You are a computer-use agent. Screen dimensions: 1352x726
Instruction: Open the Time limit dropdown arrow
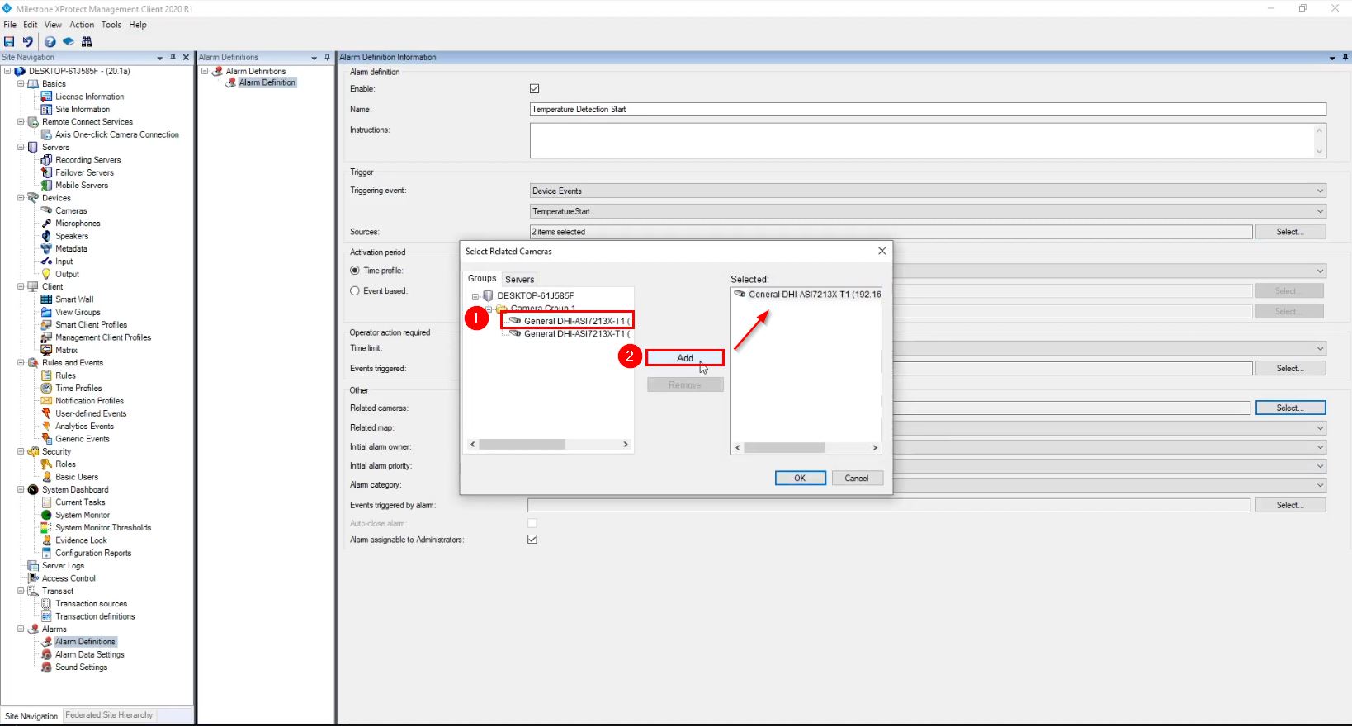[x=1320, y=349]
